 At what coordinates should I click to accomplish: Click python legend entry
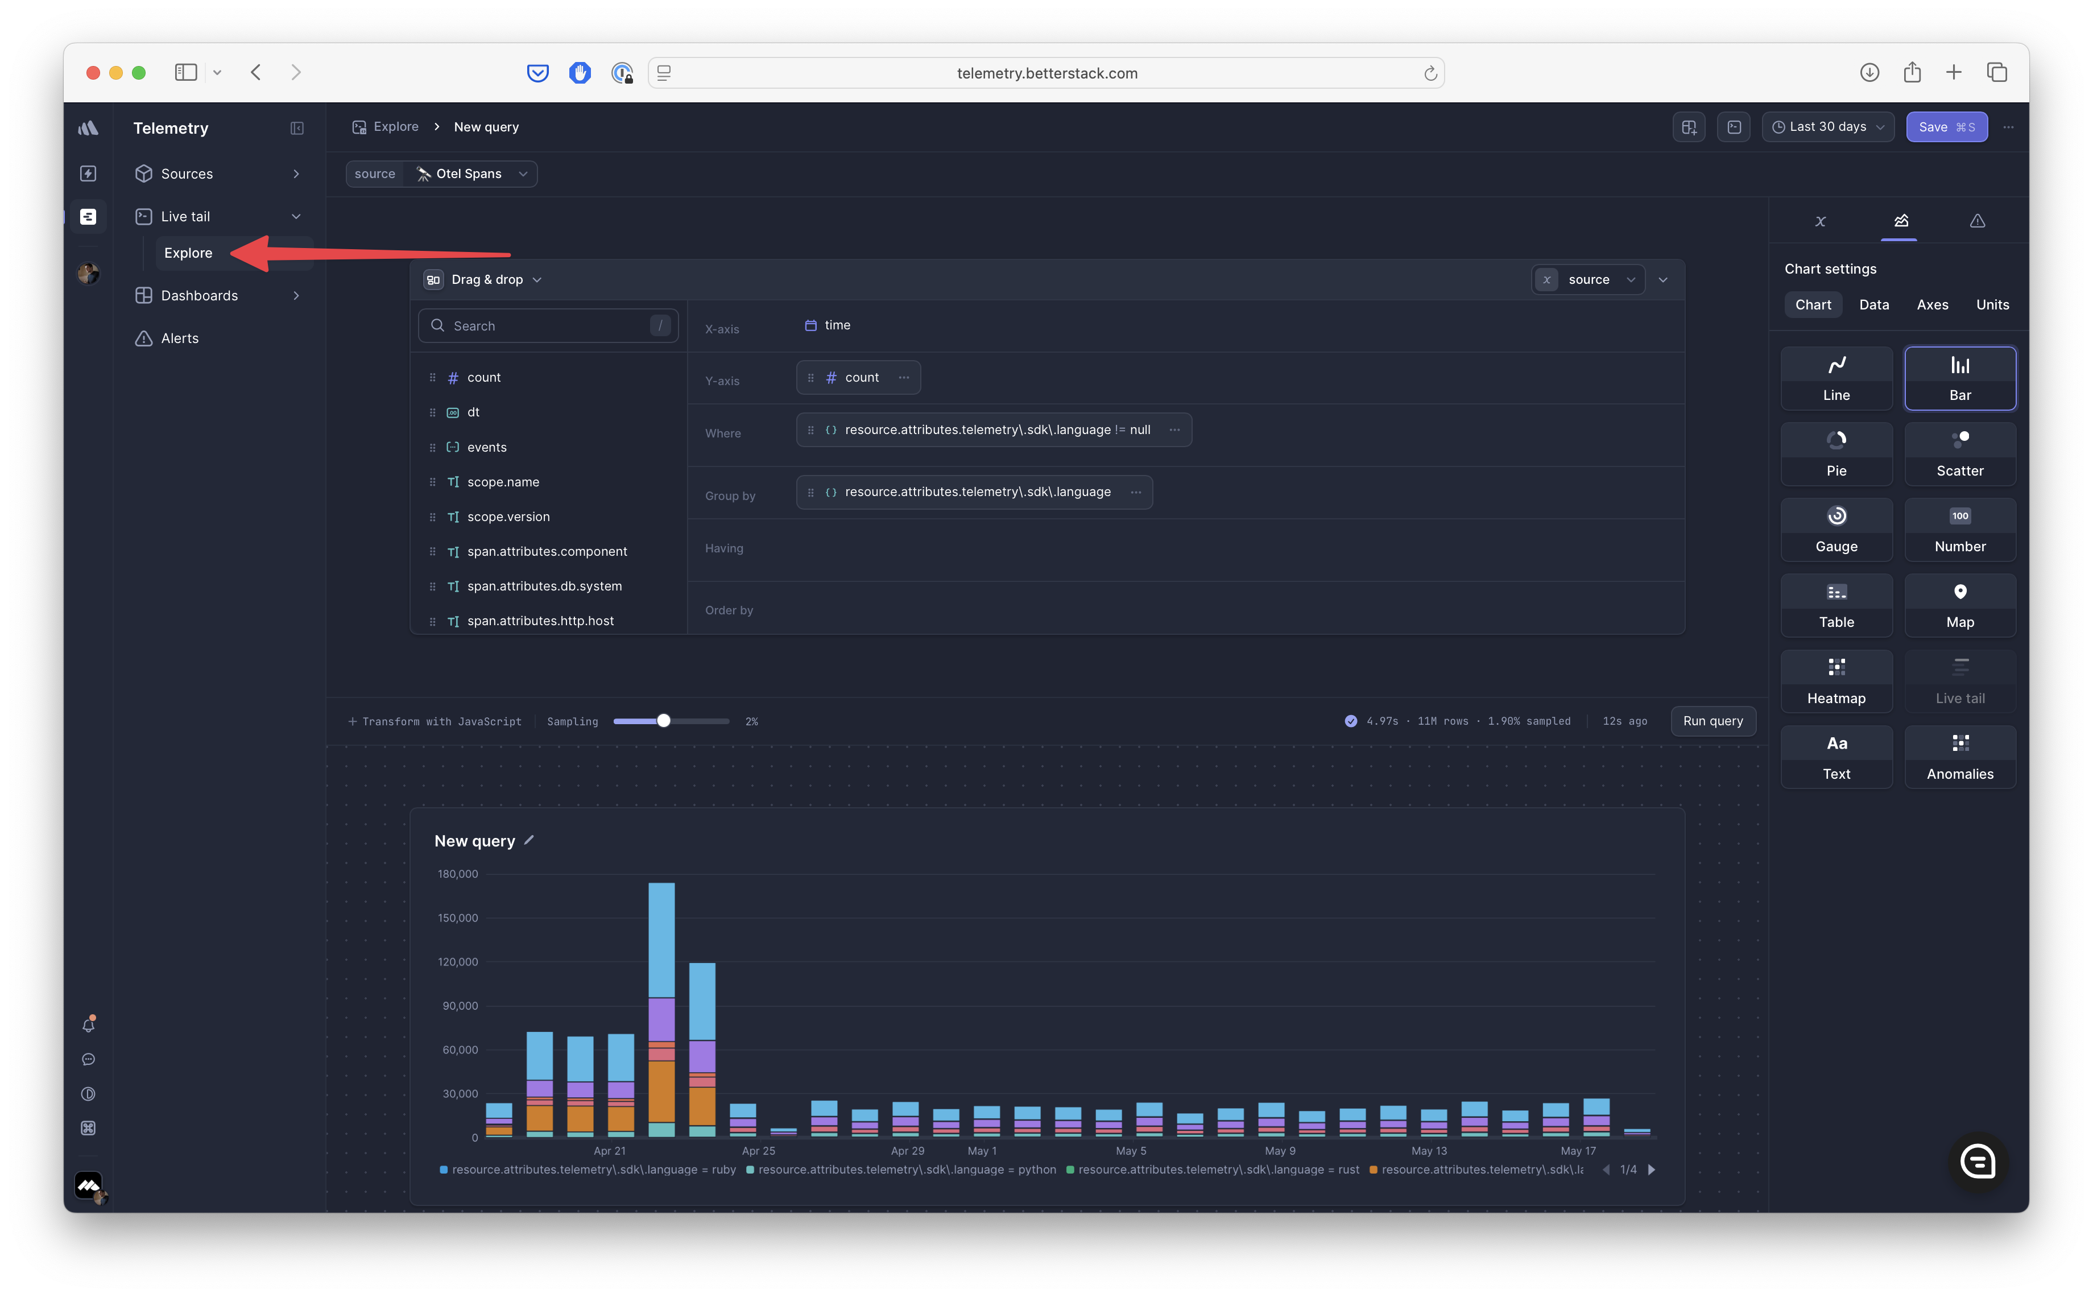coord(900,1169)
